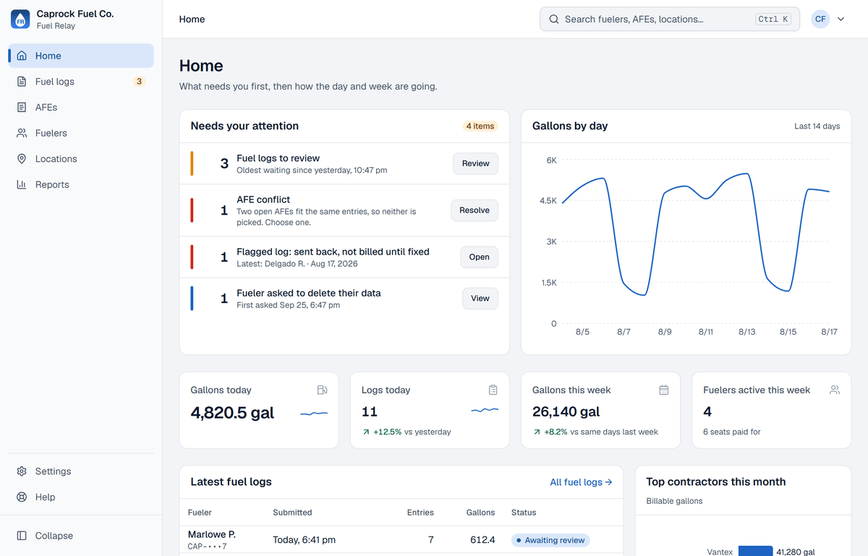Click the magnifier icon in search box
The image size is (868, 556).
[554, 20]
